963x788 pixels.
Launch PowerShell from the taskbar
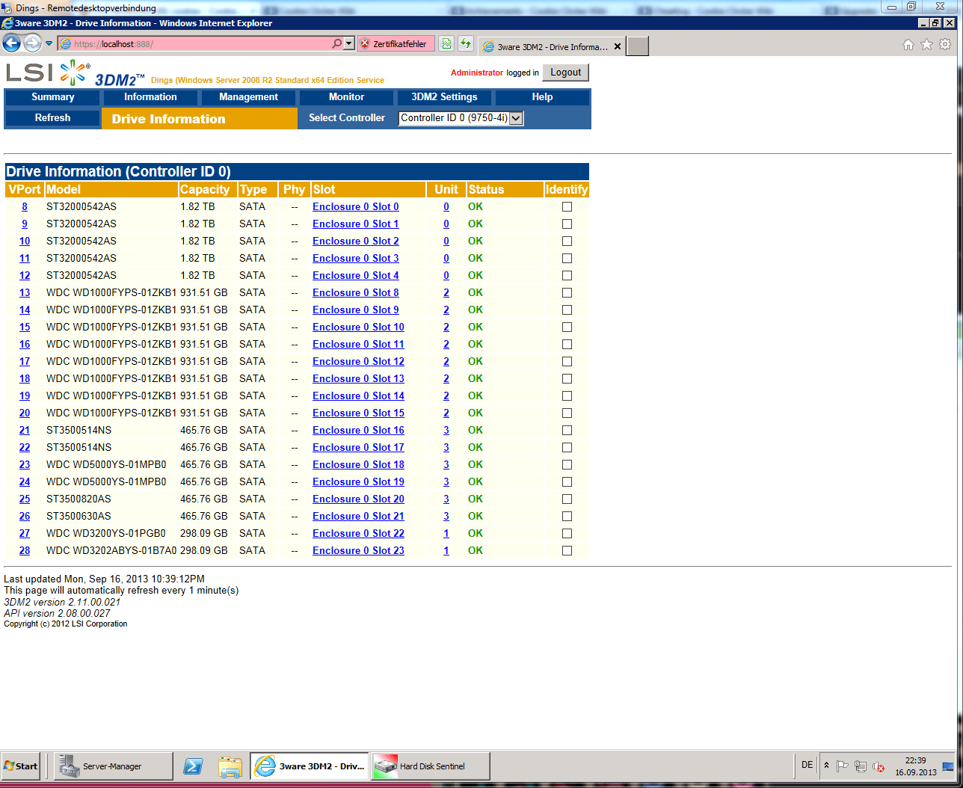tap(193, 766)
